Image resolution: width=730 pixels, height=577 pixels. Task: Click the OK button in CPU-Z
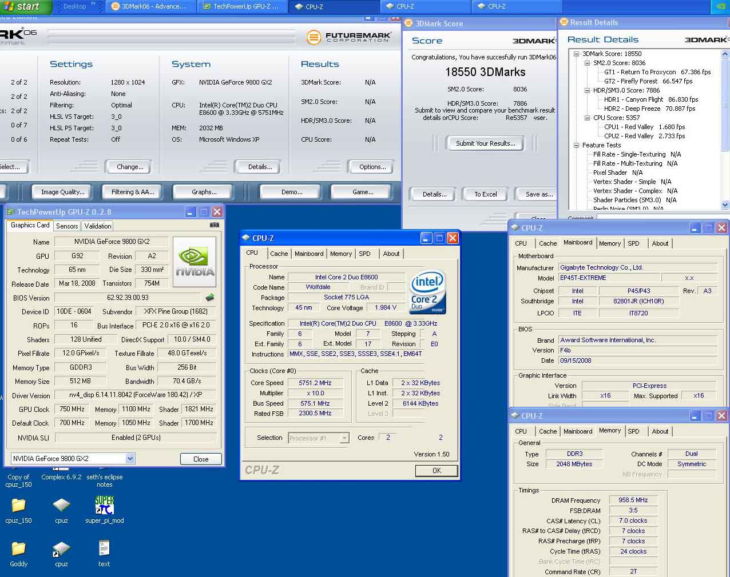pos(437,471)
